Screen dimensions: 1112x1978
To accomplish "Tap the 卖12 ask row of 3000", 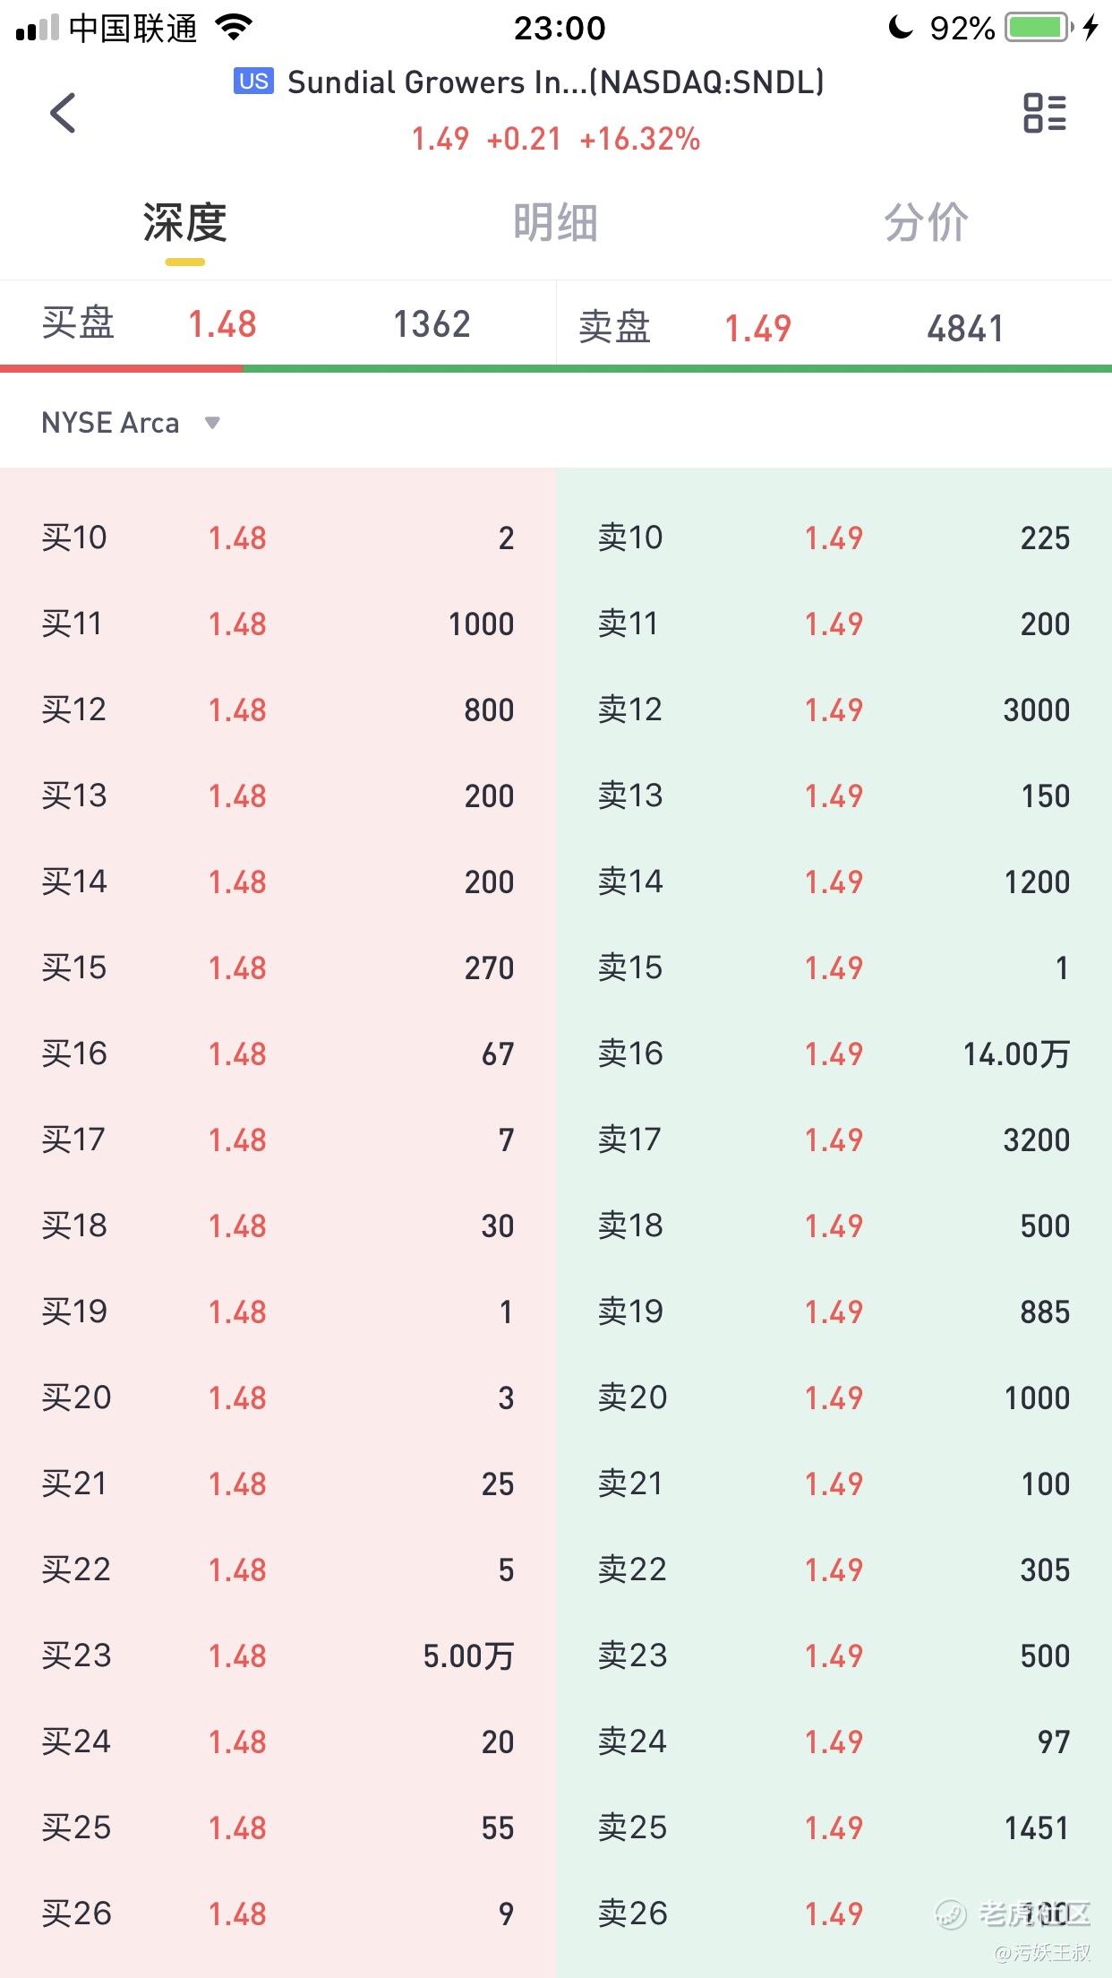I will point(833,709).
